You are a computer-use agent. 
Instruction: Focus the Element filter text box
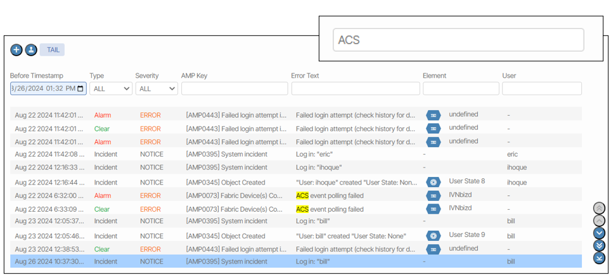pyautogui.click(x=461, y=88)
